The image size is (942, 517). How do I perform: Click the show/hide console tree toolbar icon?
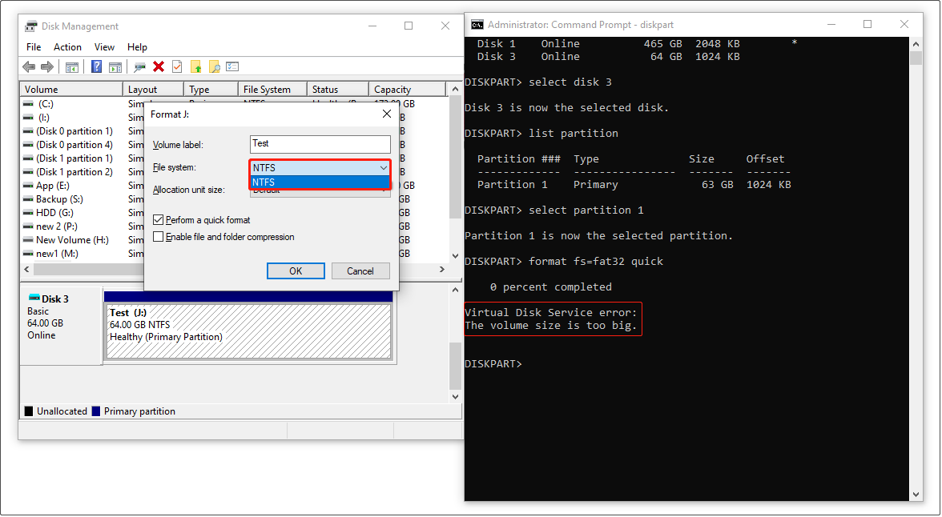[x=72, y=66]
